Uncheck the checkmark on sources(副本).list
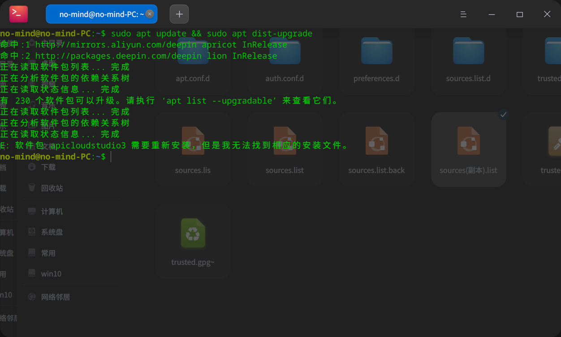This screenshot has height=337, width=561. 503,115
